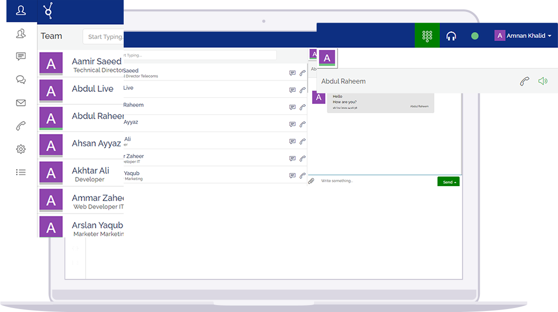Open the profile icon in left sidebar
Viewport: 558px width, 312px height.
pos(21,10)
